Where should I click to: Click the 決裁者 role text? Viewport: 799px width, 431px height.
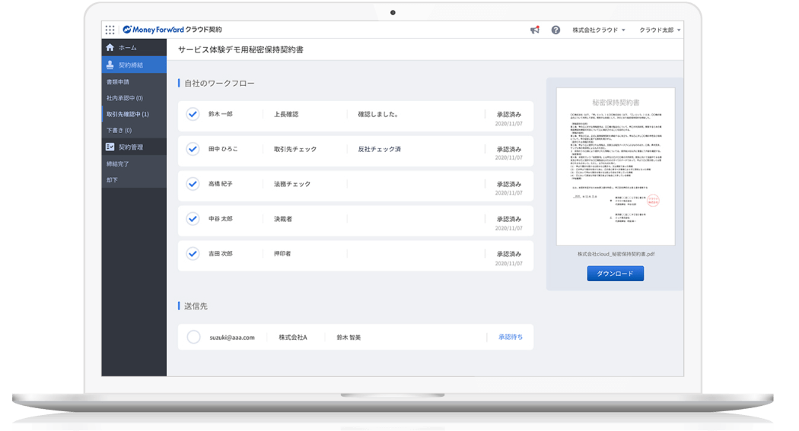[283, 219]
